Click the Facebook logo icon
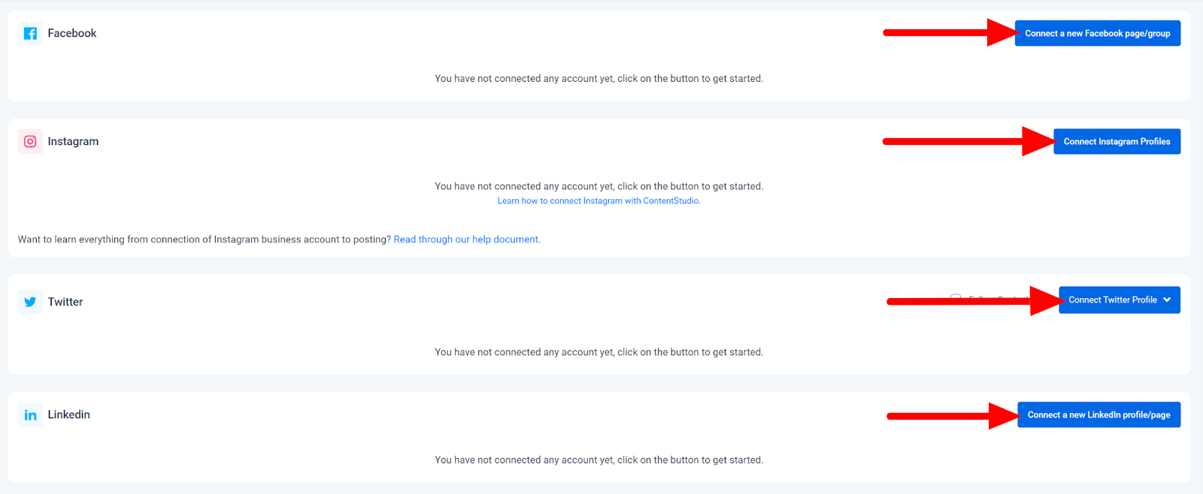1203x494 pixels. 30,34
